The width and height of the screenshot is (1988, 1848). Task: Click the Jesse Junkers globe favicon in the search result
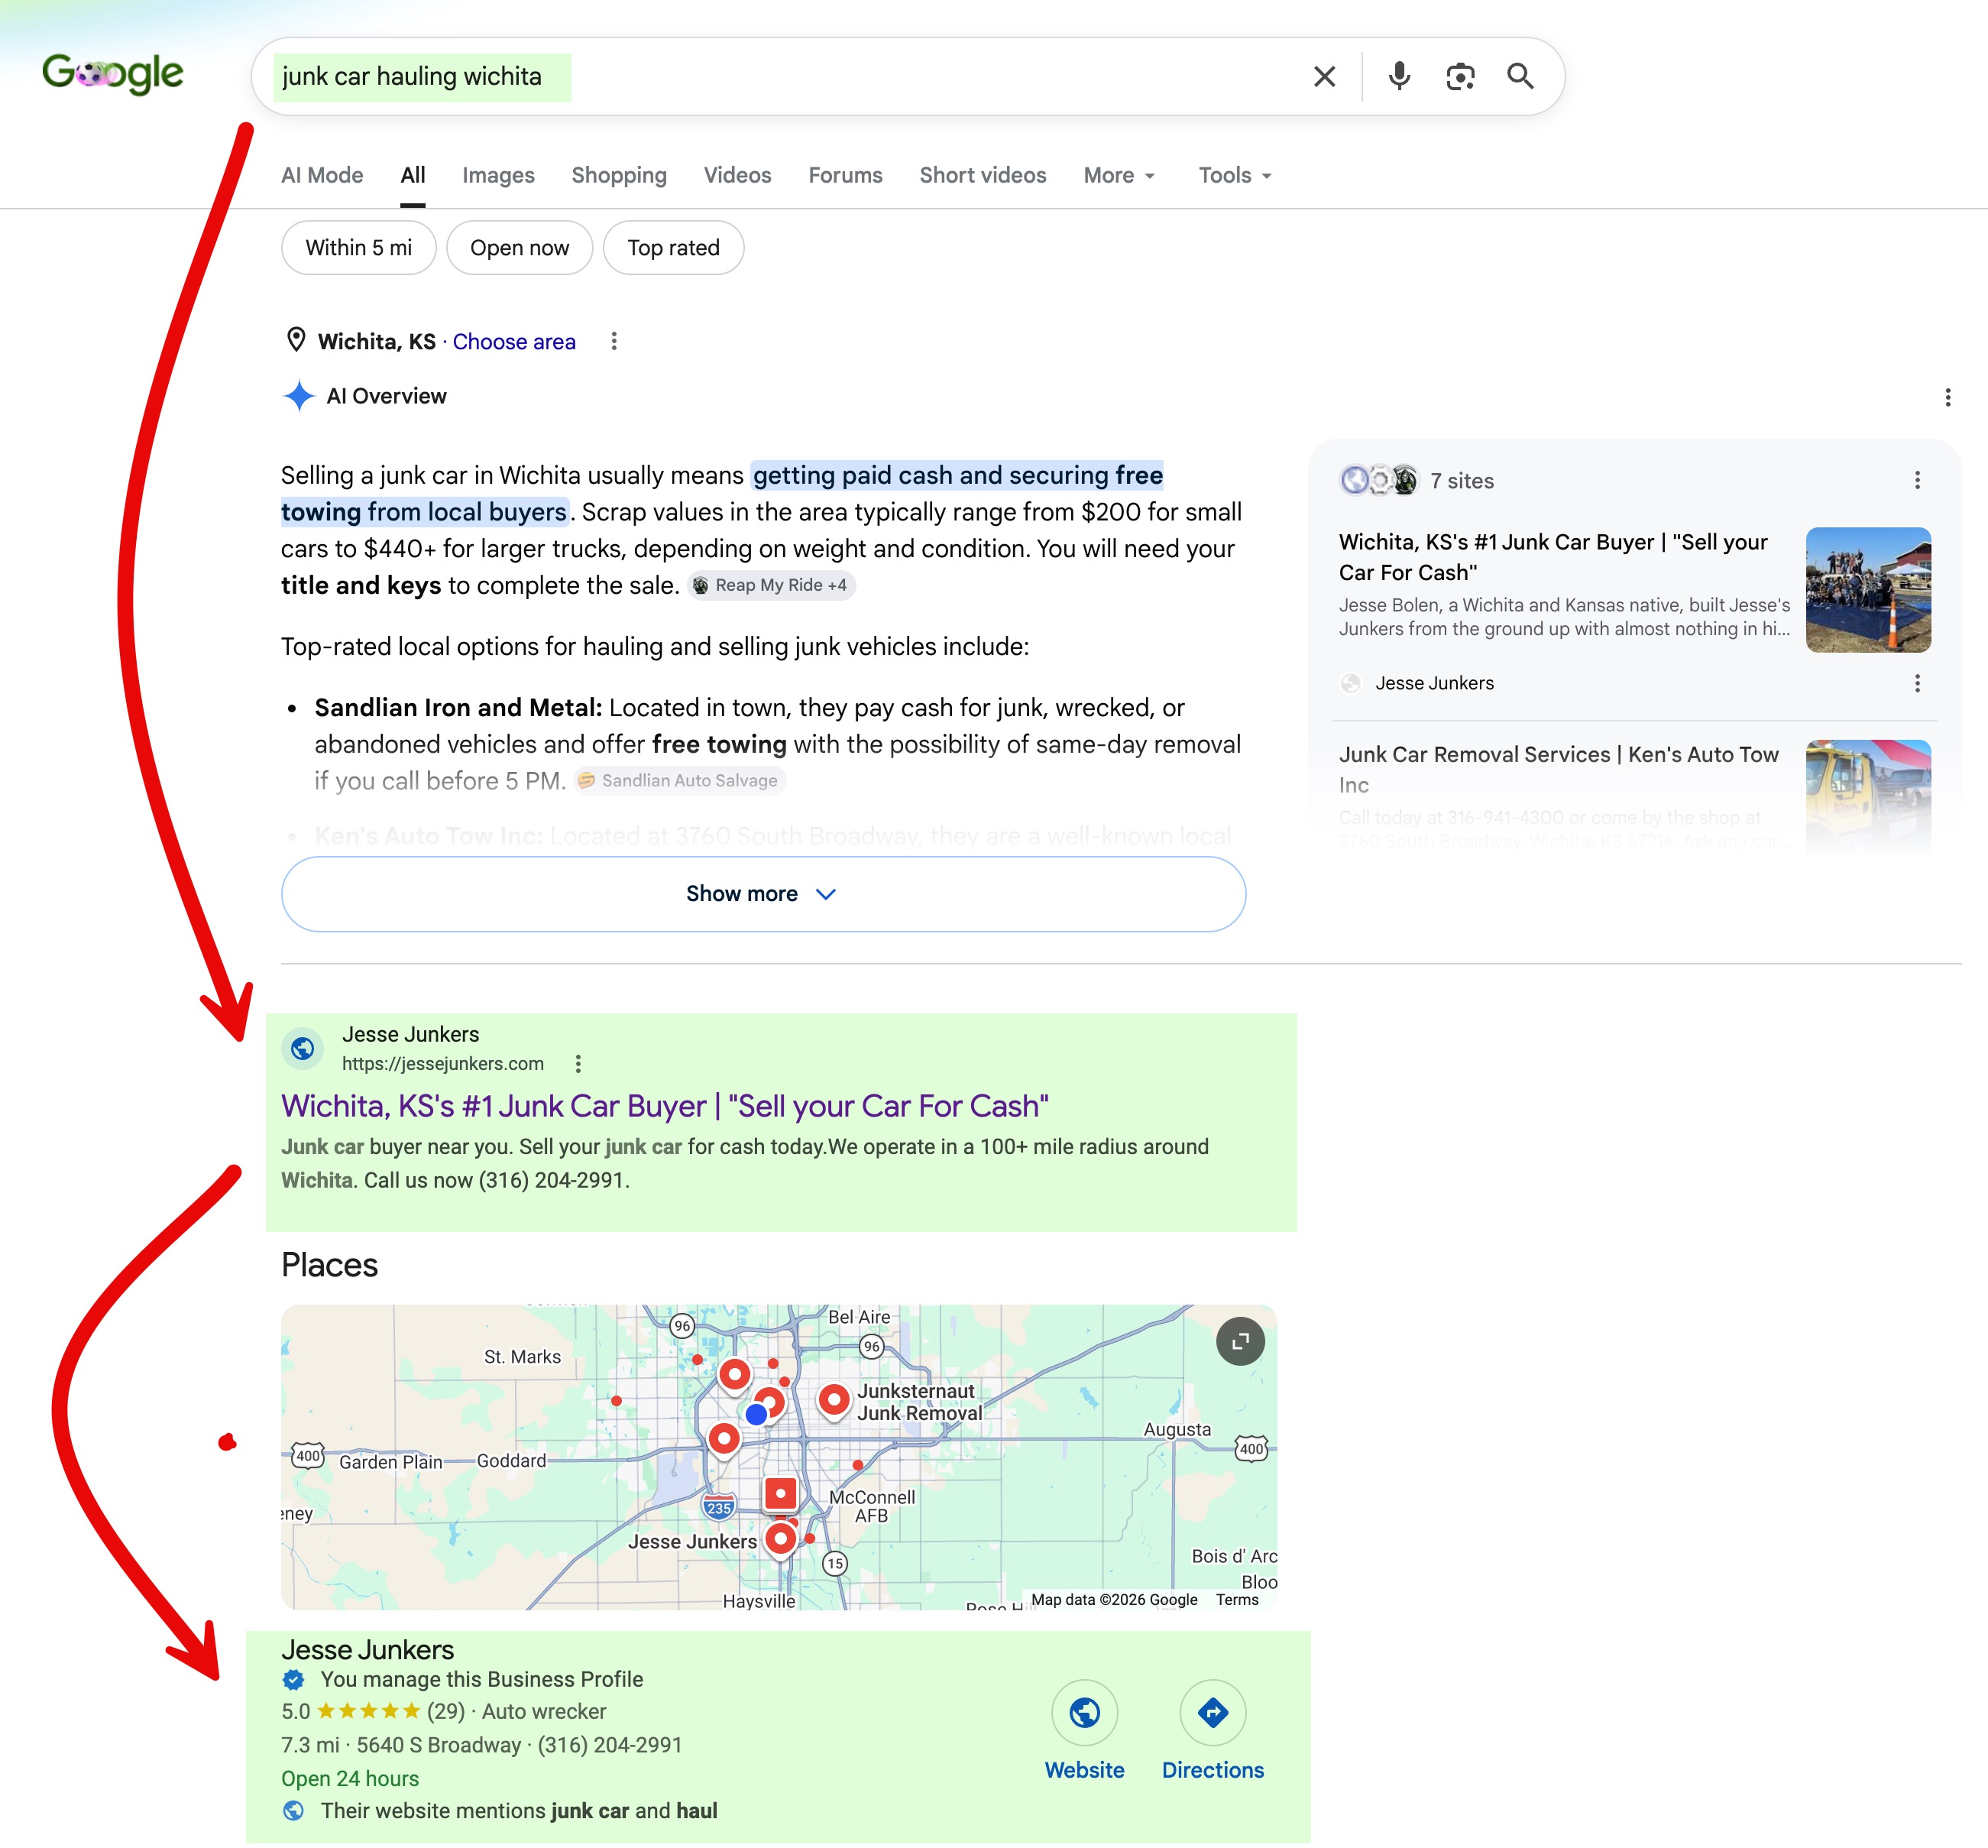(303, 1048)
